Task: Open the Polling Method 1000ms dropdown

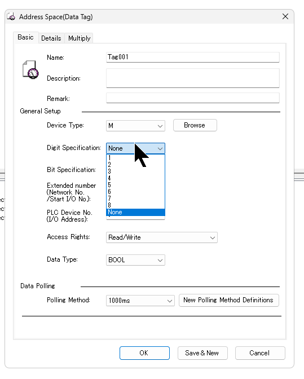Action: pyautogui.click(x=140, y=301)
